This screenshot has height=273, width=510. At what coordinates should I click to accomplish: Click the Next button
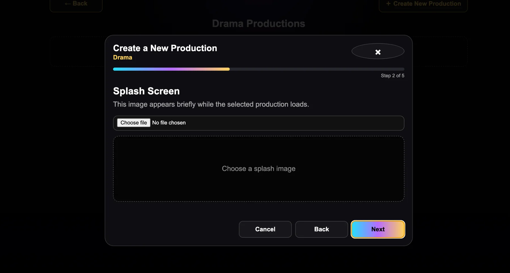pos(378,229)
